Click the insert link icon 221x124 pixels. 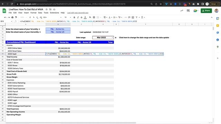coord(126,17)
